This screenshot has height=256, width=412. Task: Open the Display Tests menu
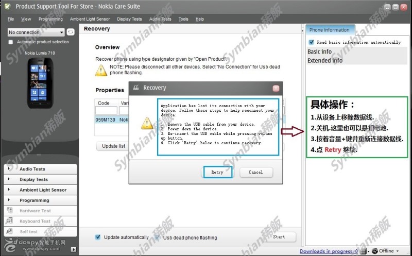pyautogui.click(x=129, y=19)
